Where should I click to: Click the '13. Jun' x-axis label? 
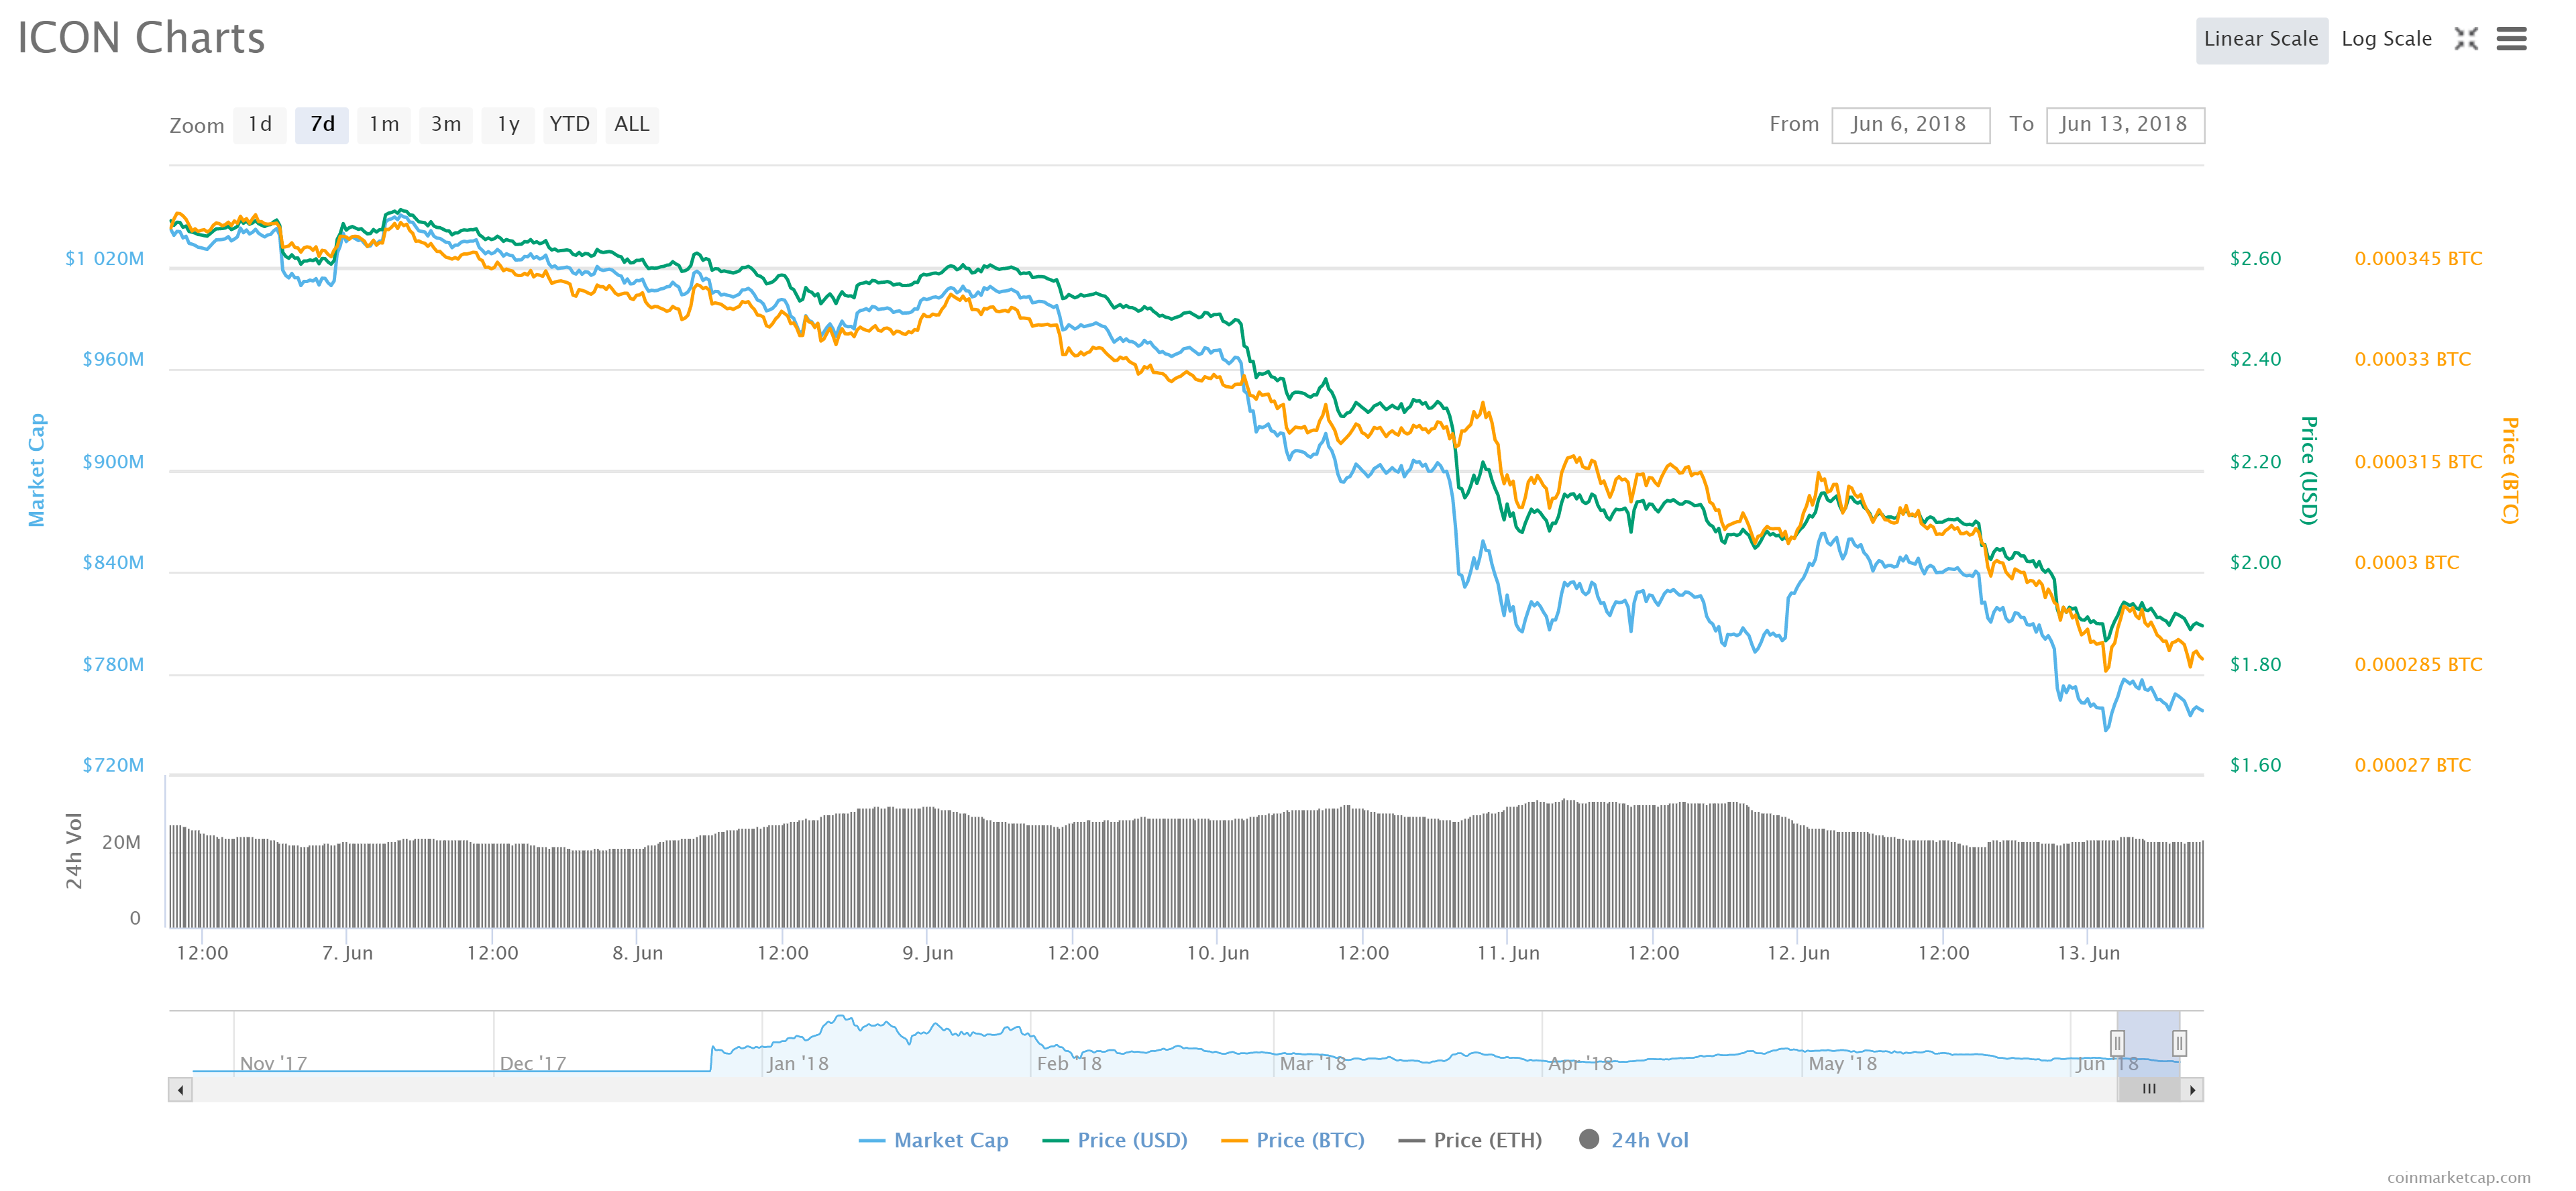point(2088,953)
